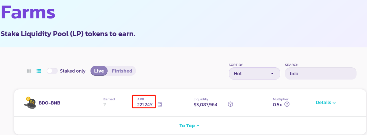Open the APR calculator icon

160,104
